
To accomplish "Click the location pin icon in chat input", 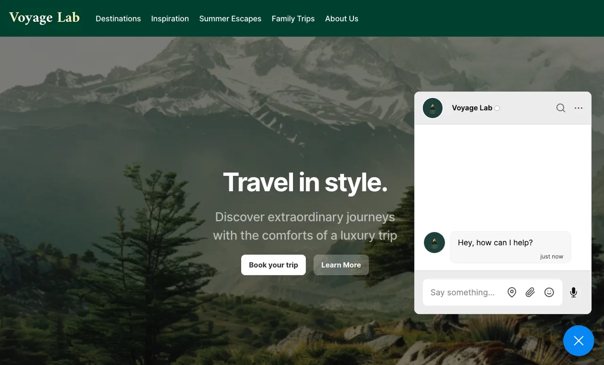I will tap(512, 292).
